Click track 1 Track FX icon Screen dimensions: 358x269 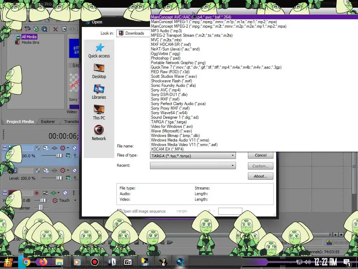pos(54,148)
